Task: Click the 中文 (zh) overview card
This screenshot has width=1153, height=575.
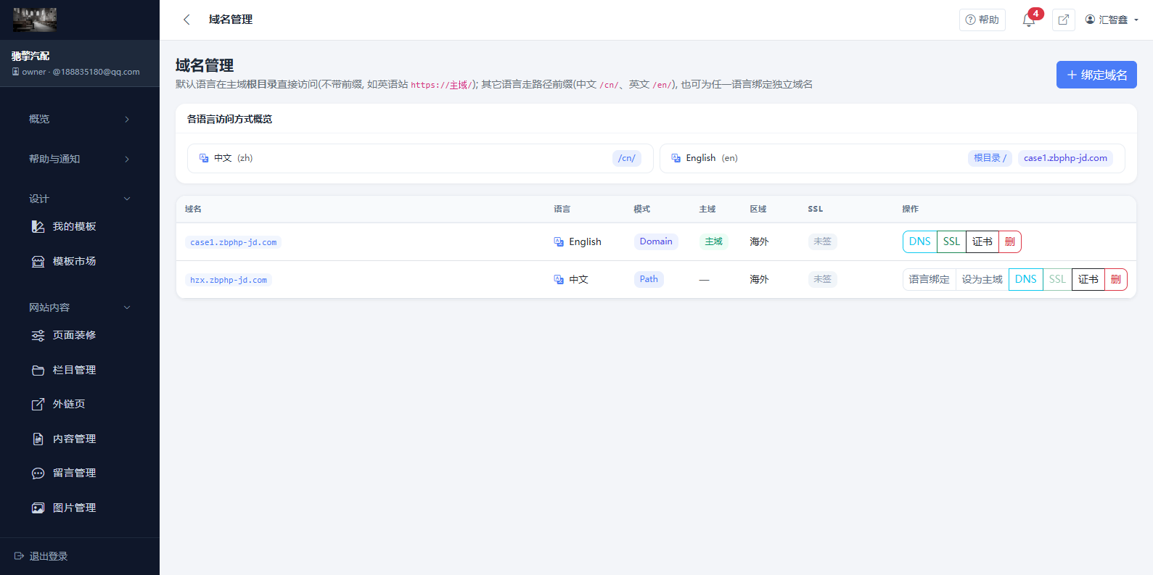Action: tap(420, 158)
